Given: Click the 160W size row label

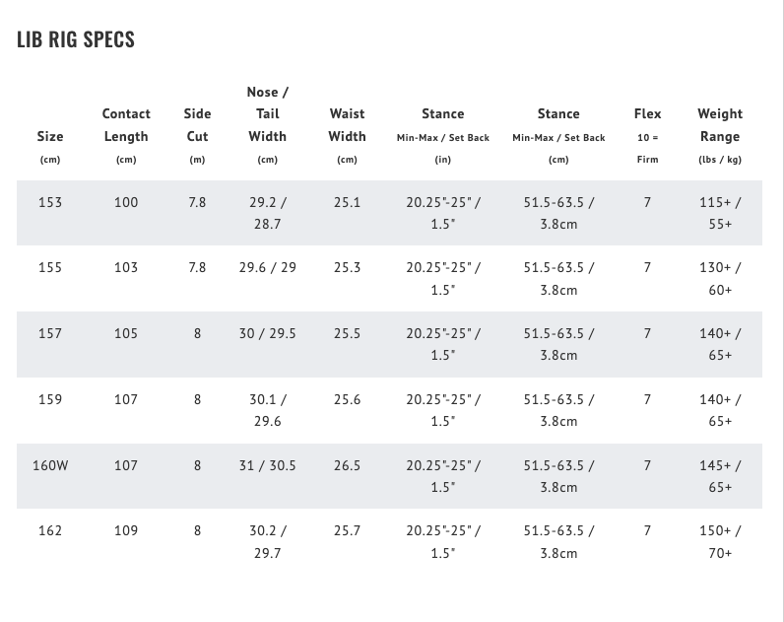Looking at the screenshot, I should click(x=50, y=465).
